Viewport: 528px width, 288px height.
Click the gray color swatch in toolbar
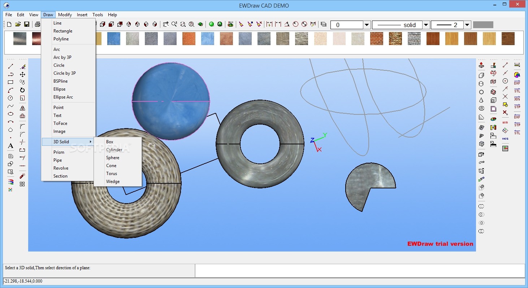[483, 25]
